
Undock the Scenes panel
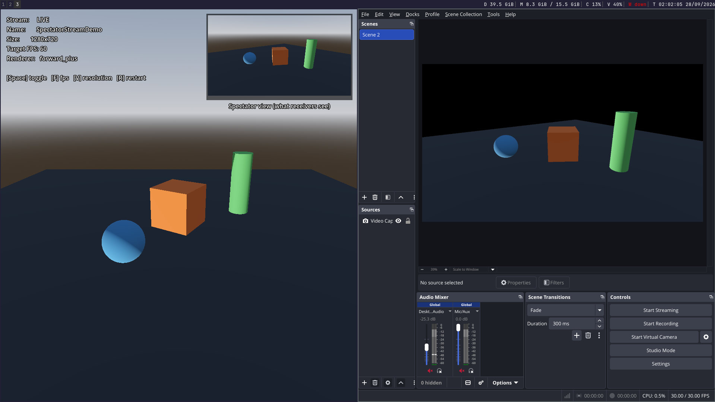pyautogui.click(x=412, y=24)
